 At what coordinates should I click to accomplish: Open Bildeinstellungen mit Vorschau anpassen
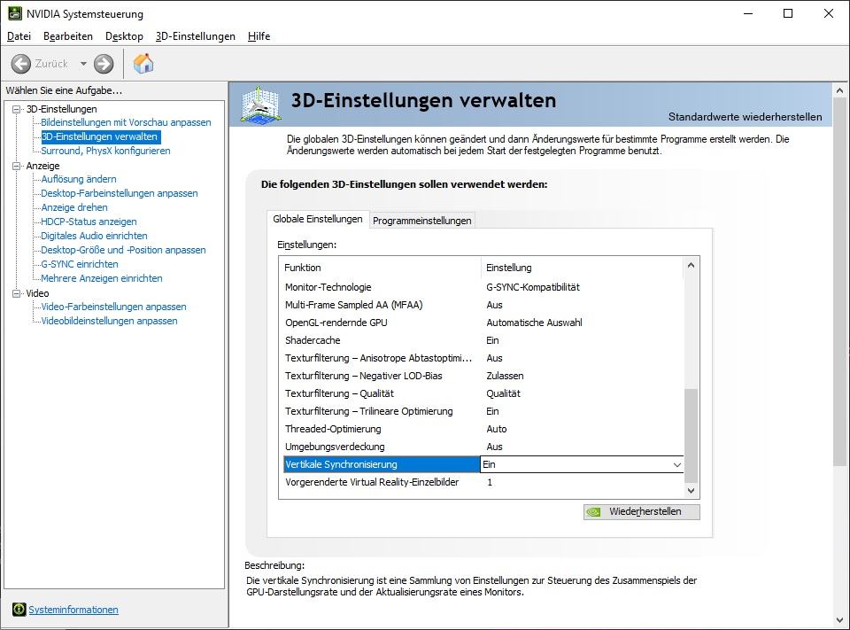tap(126, 122)
